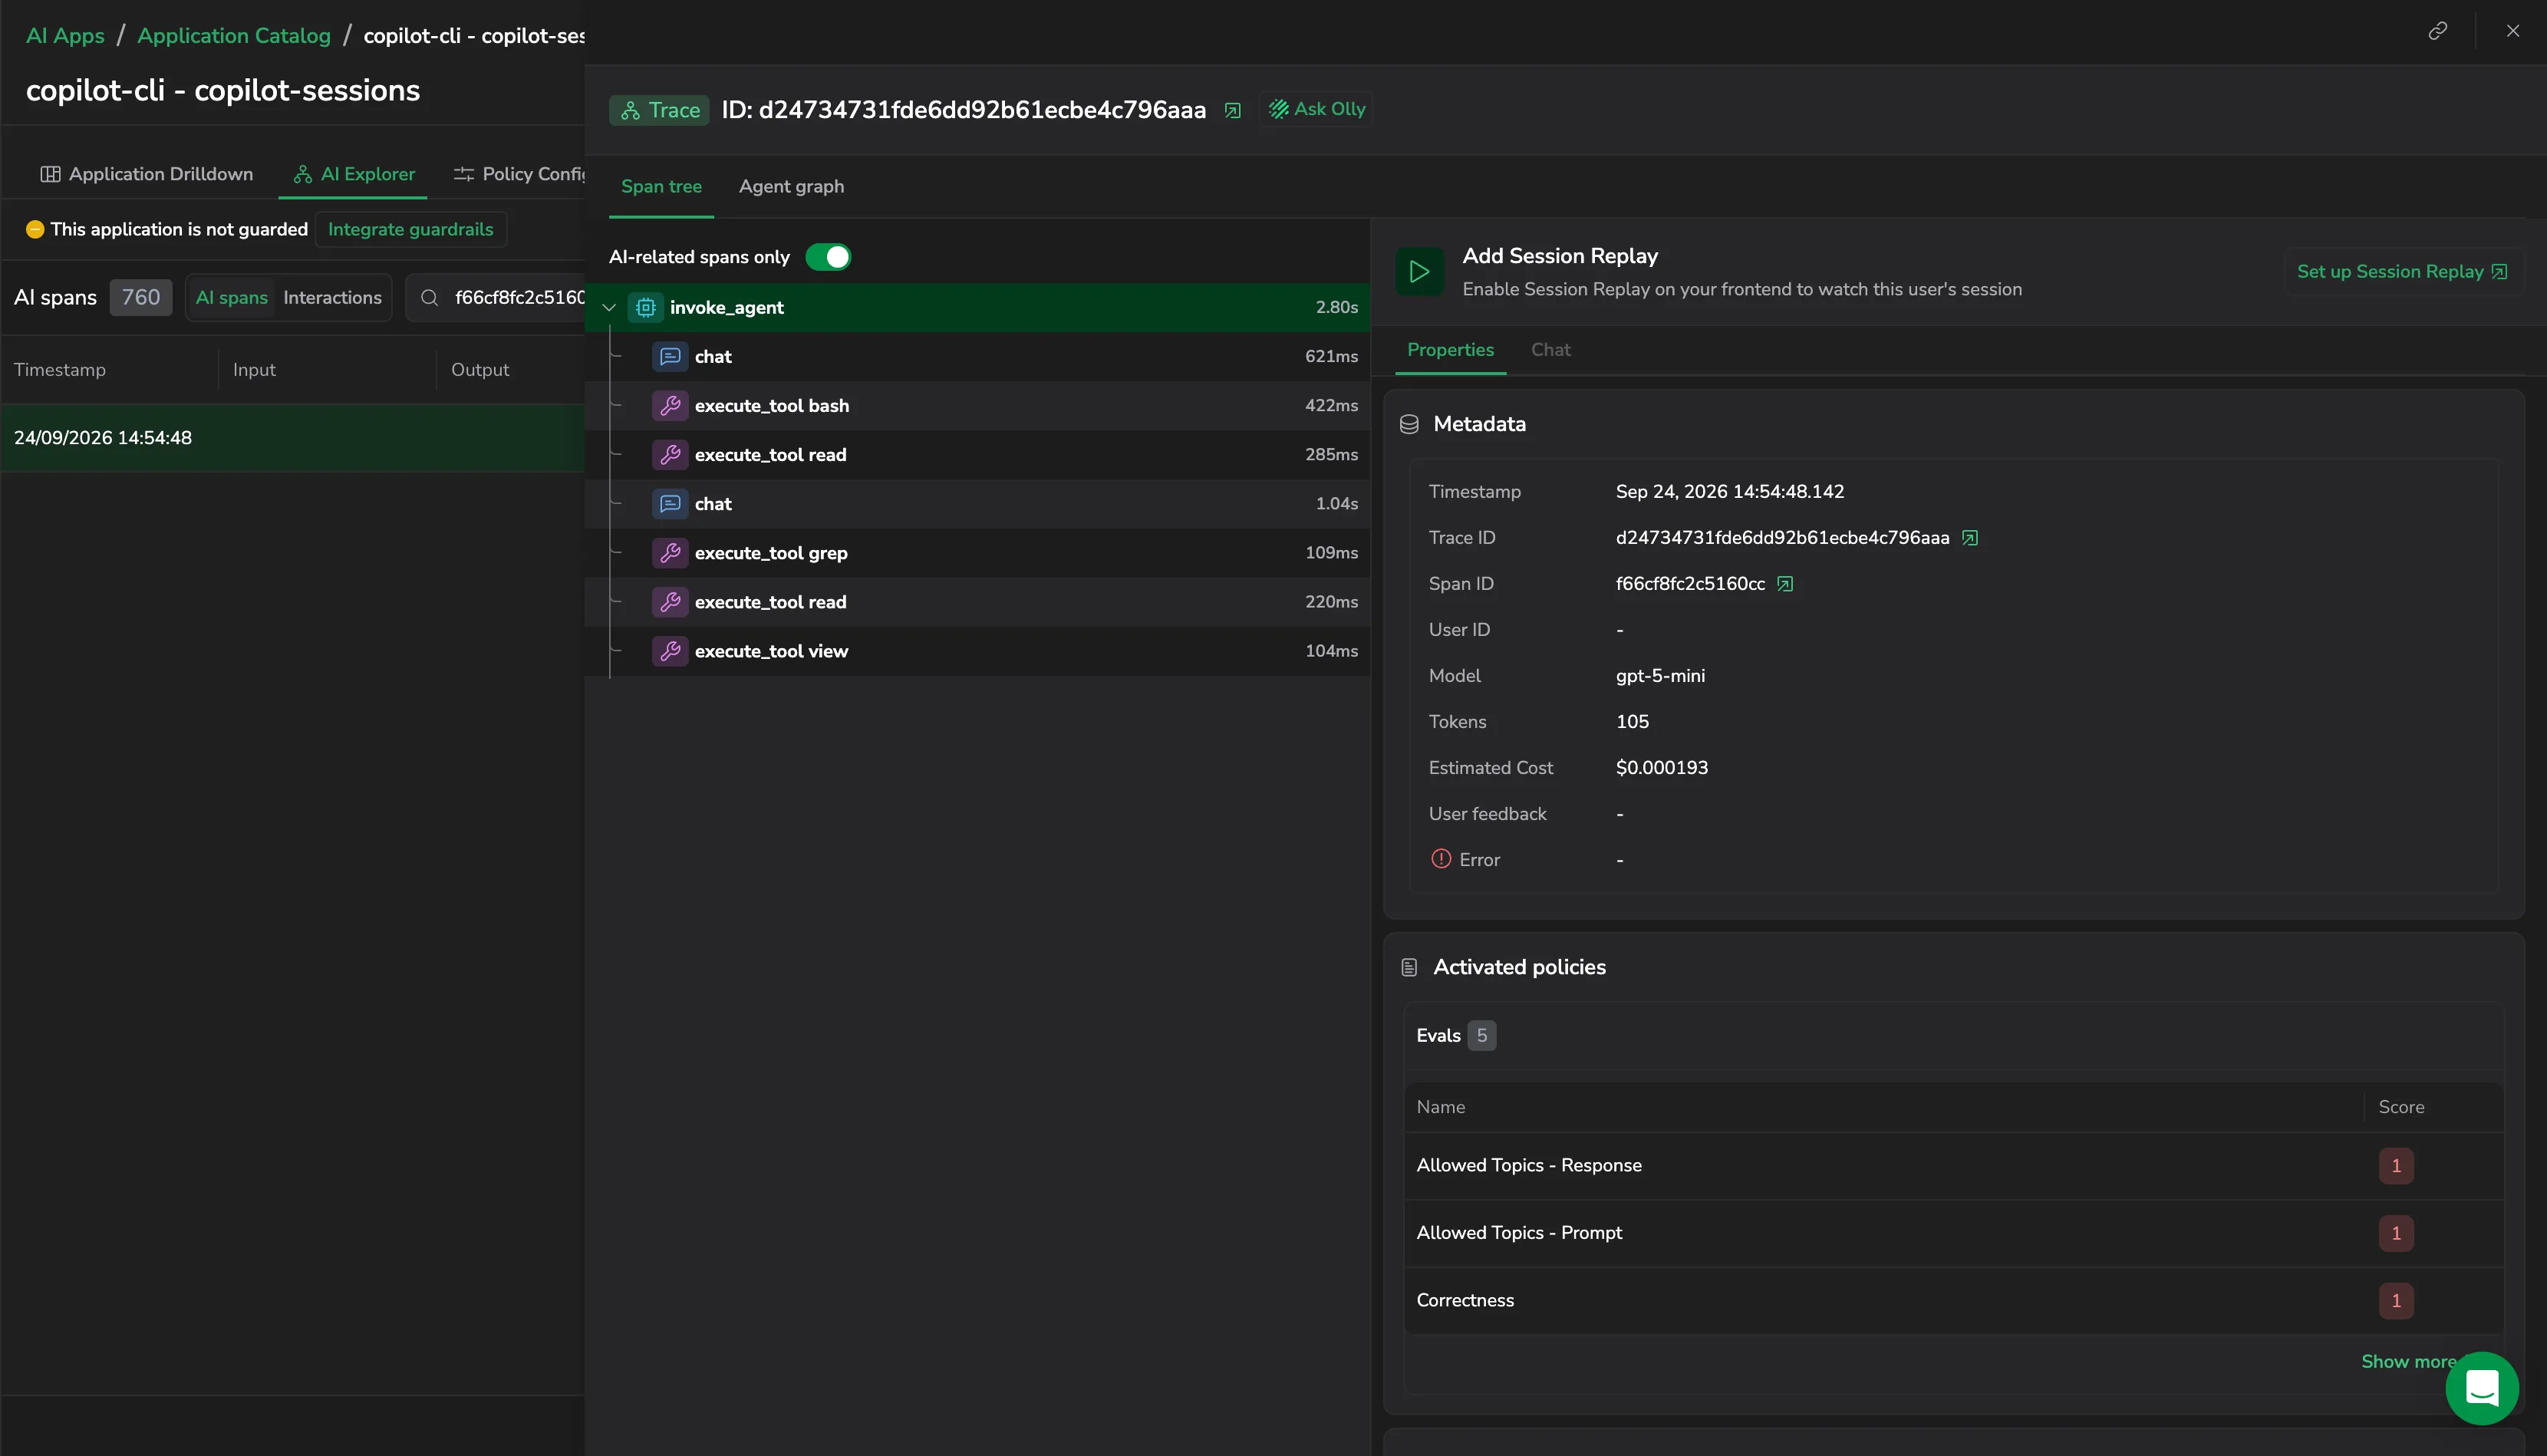Collapse the invoke_agent span chevron

(609, 307)
